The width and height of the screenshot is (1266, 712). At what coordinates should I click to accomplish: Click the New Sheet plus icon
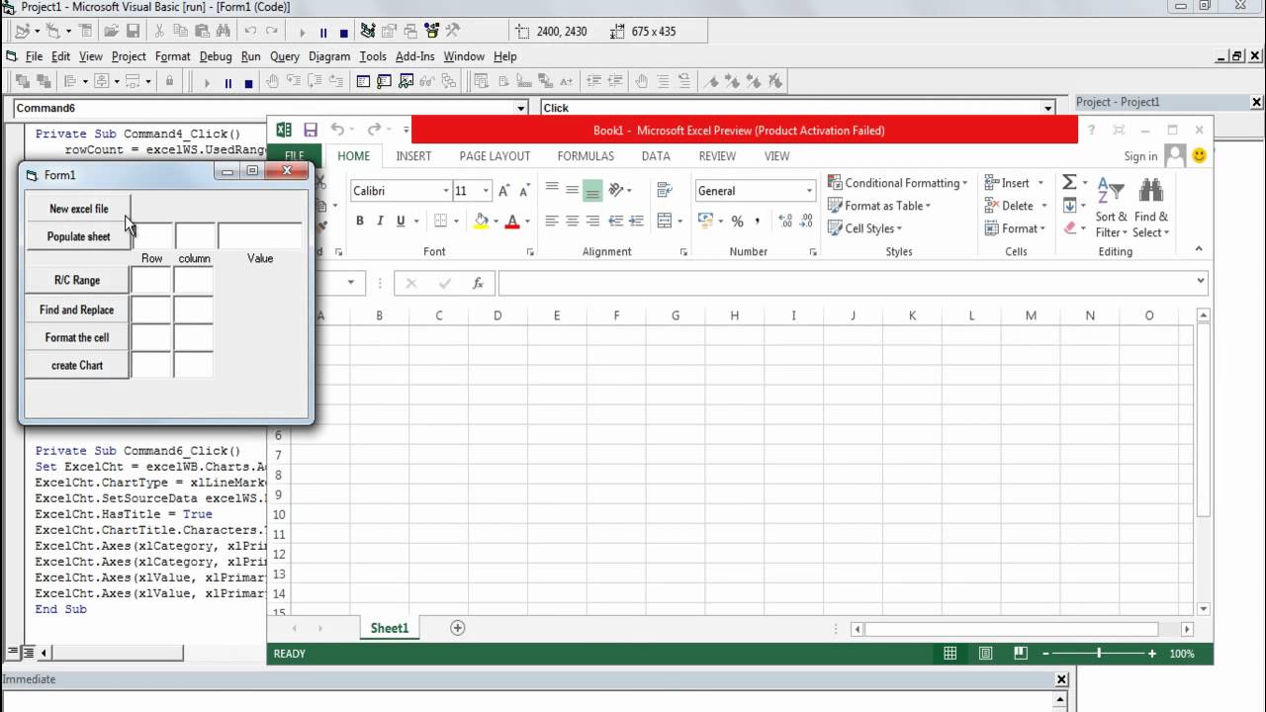(x=458, y=628)
